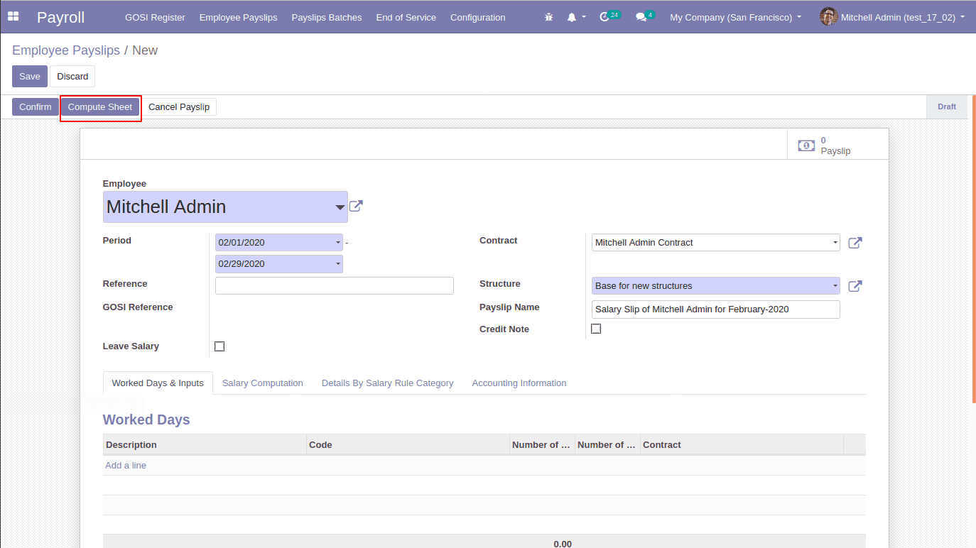Sort by Description column header

point(205,444)
